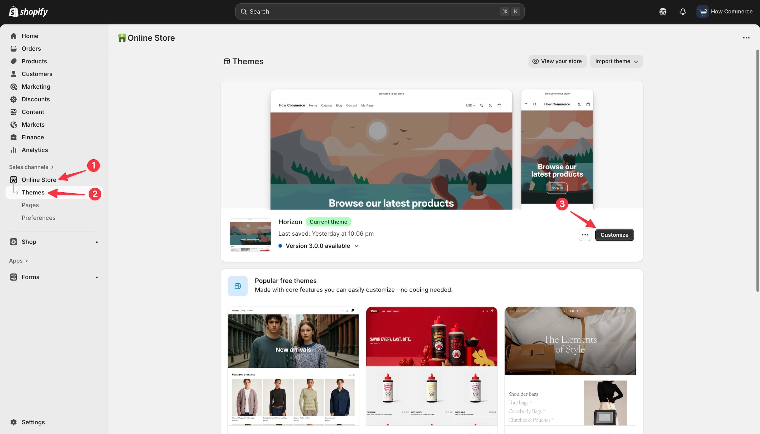This screenshot has width=760, height=434.
Task: Click the Current theme badge
Action: [328, 222]
